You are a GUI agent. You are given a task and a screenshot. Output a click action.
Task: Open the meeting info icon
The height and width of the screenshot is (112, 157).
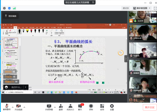(x=4, y=8)
